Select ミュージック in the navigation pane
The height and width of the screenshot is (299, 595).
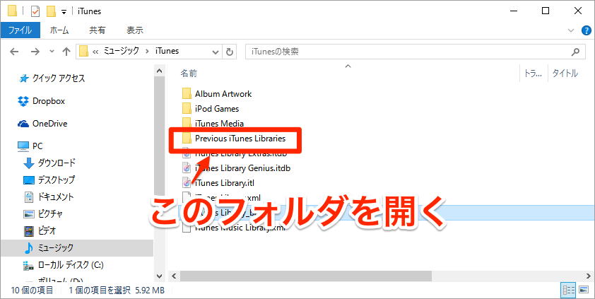point(77,248)
